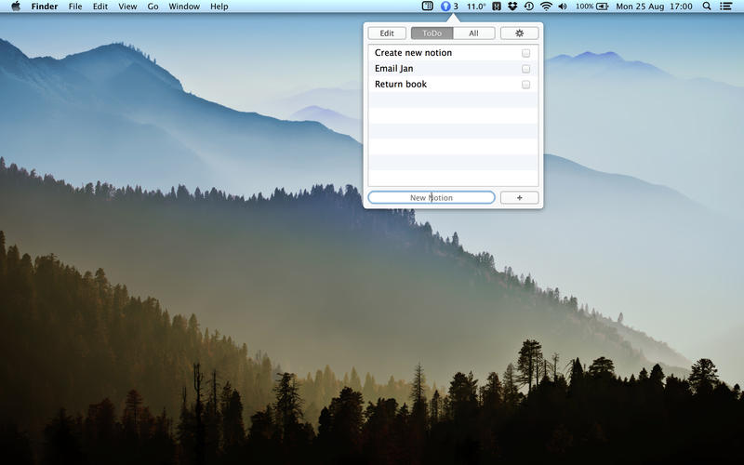744x465 pixels.
Task: Mark "Email Jan" as done
Action: (525, 69)
